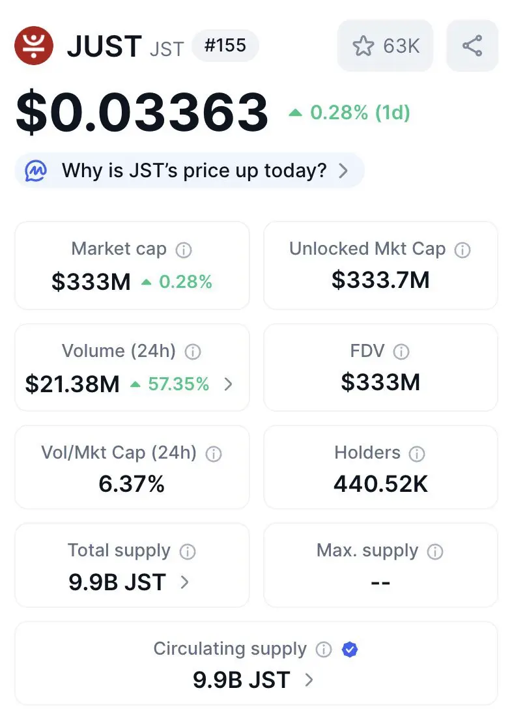Image resolution: width=512 pixels, height=714 pixels.
Task: Click the Total supply info icon
Action: (x=187, y=551)
